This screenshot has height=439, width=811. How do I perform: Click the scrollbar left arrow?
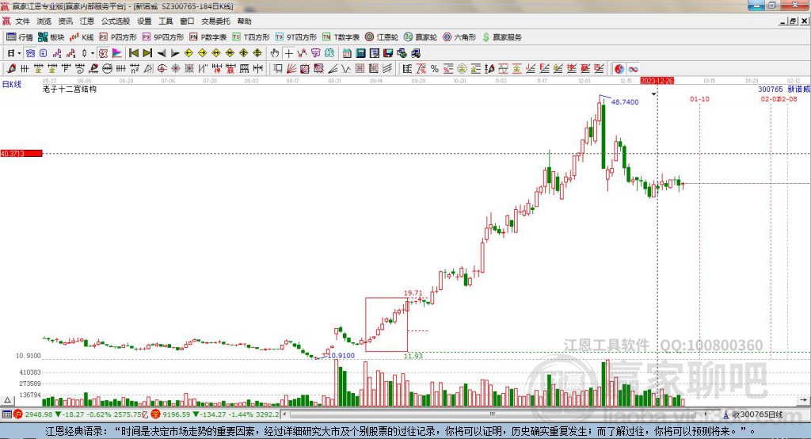(x=285, y=414)
